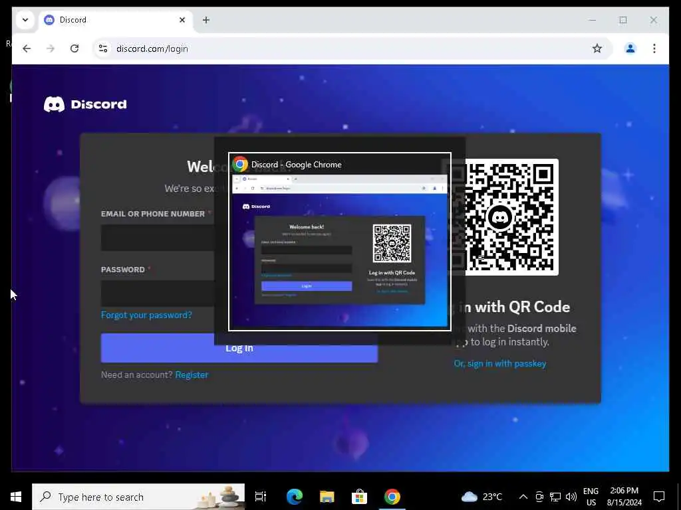Click the Log In button
681x510 pixels.
(239, 348)
